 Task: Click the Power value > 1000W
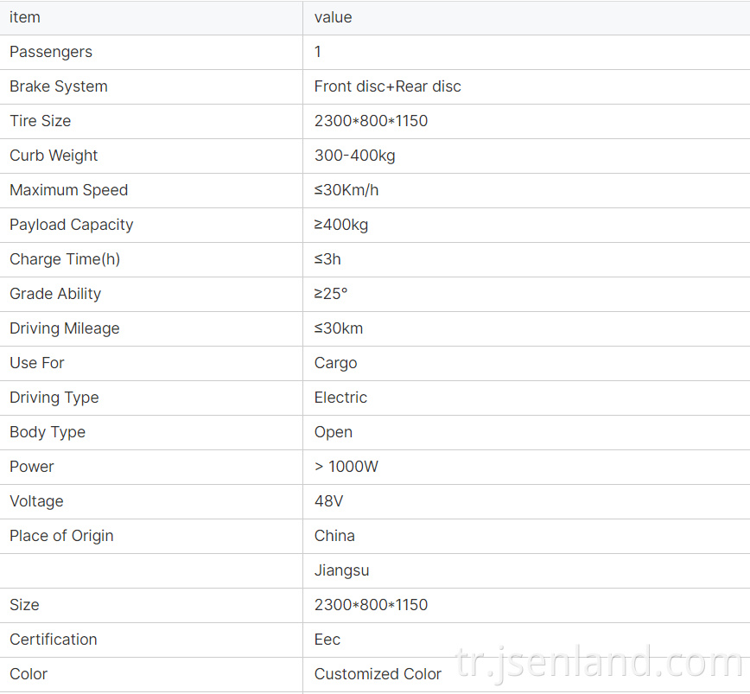tap(346, 467)
